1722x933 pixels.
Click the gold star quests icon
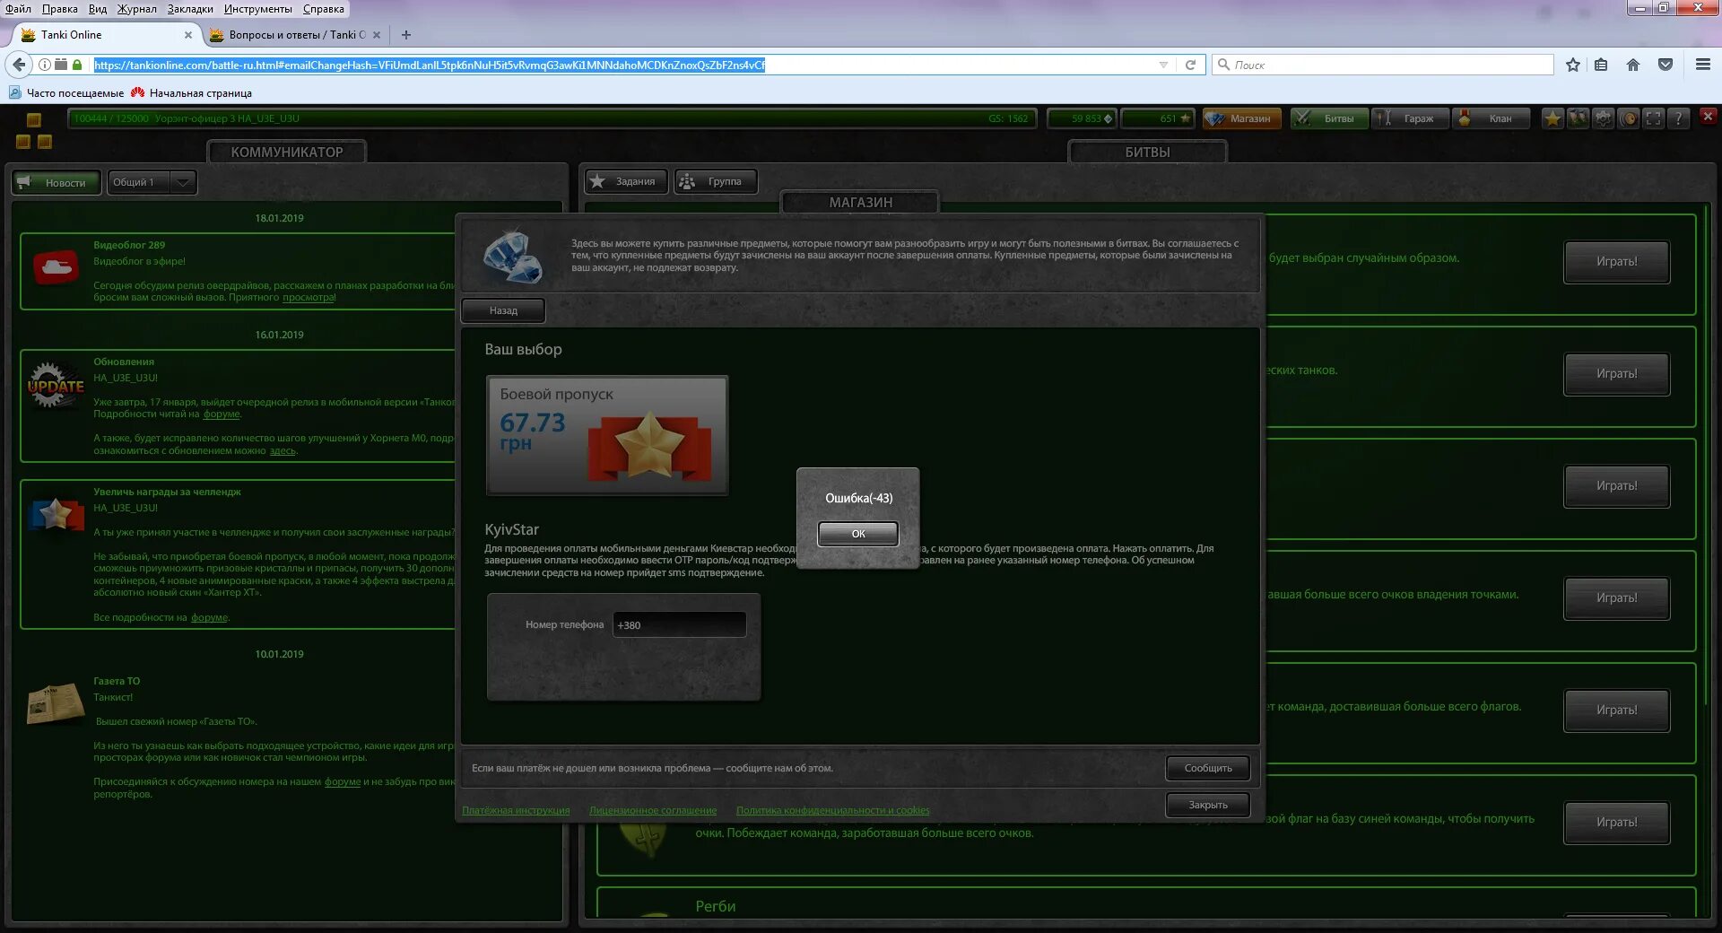click(1552, 118)
